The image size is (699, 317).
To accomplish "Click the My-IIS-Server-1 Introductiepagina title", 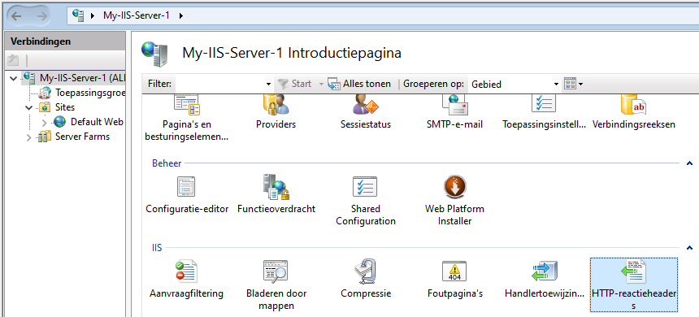I will [x=292, y=53].
